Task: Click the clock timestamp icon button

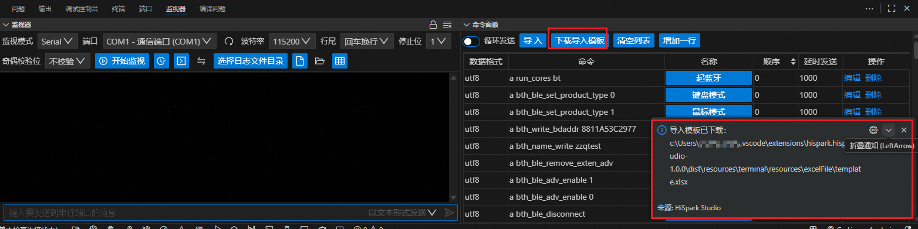Action: pyautogui.click(x=161, y=61)
